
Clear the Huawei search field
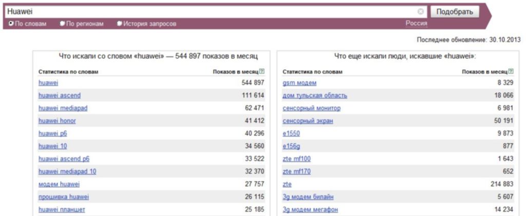click(420, 12)
